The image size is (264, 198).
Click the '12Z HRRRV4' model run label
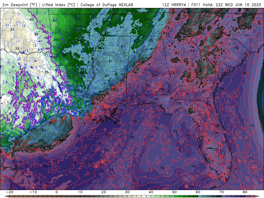[x=174, y=5]
